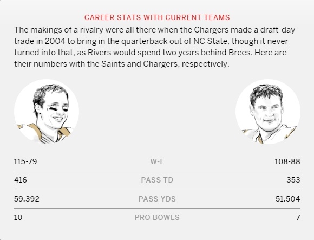Click Brees's 10 Pro Bowls value
This screenshot has height=240, width=314.
click(x=18, y=217)
